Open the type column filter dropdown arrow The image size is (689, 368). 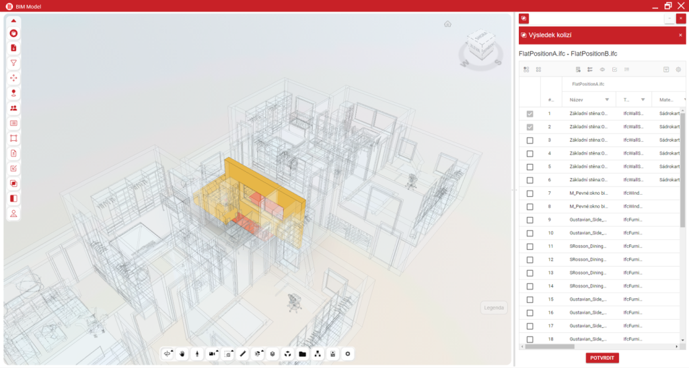(643, 99)
